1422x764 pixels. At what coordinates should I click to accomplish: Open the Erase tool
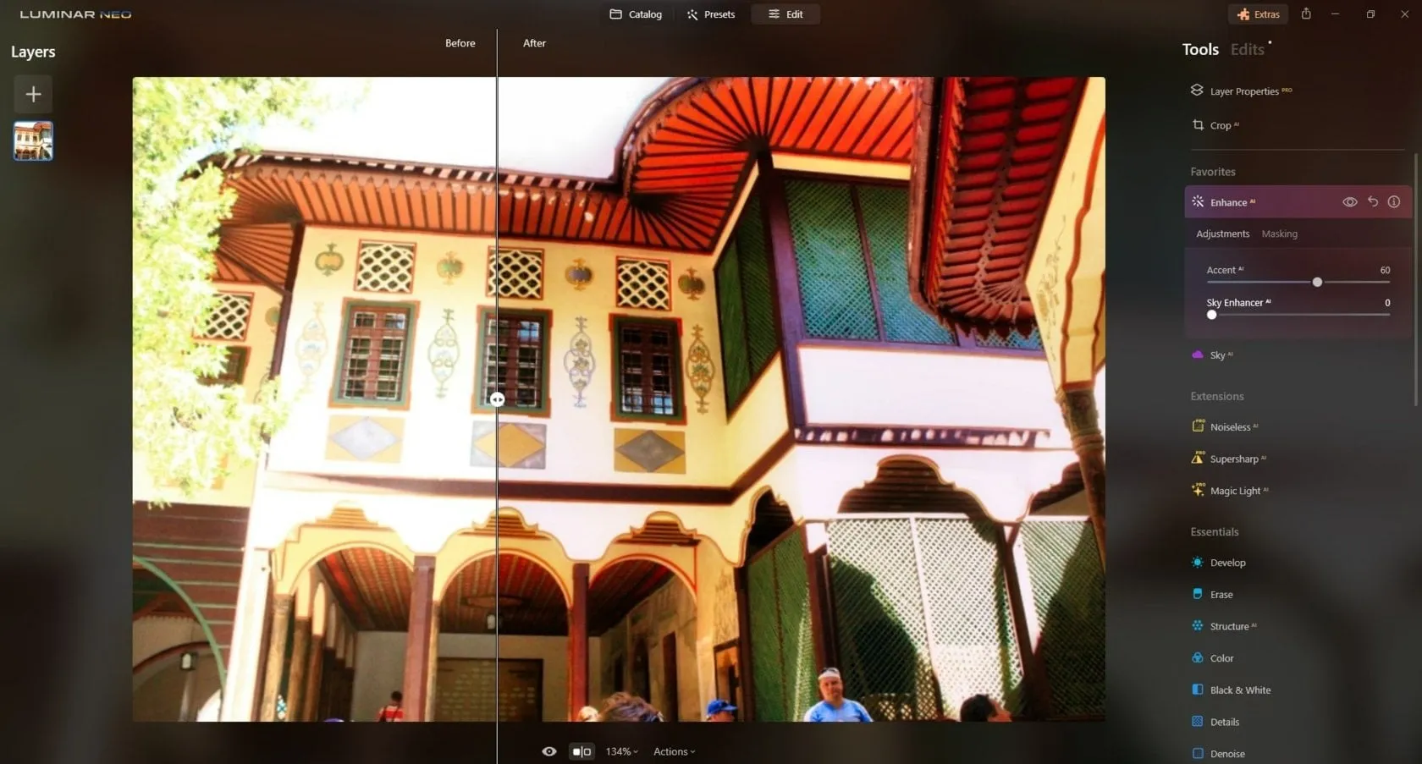[x=1221, y=595]
